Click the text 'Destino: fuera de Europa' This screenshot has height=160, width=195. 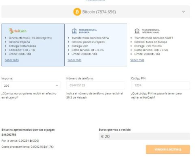pyautogui.click(x=151, y=42)
